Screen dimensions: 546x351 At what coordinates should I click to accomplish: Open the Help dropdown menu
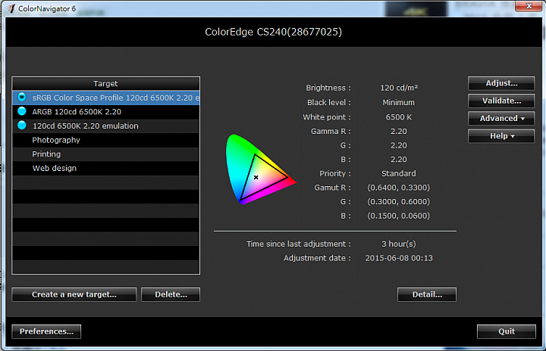(501, 136)
